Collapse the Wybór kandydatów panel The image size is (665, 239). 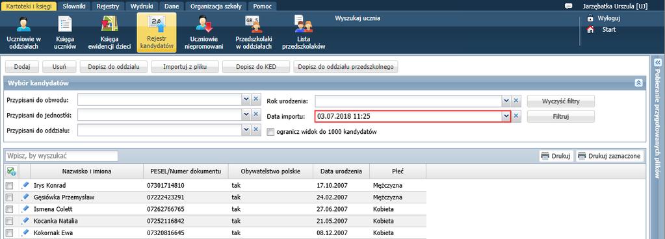pyautogui.click(x=639, y=83)
